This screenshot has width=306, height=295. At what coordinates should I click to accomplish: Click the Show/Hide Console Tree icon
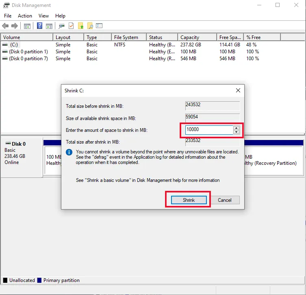point(27,26)
